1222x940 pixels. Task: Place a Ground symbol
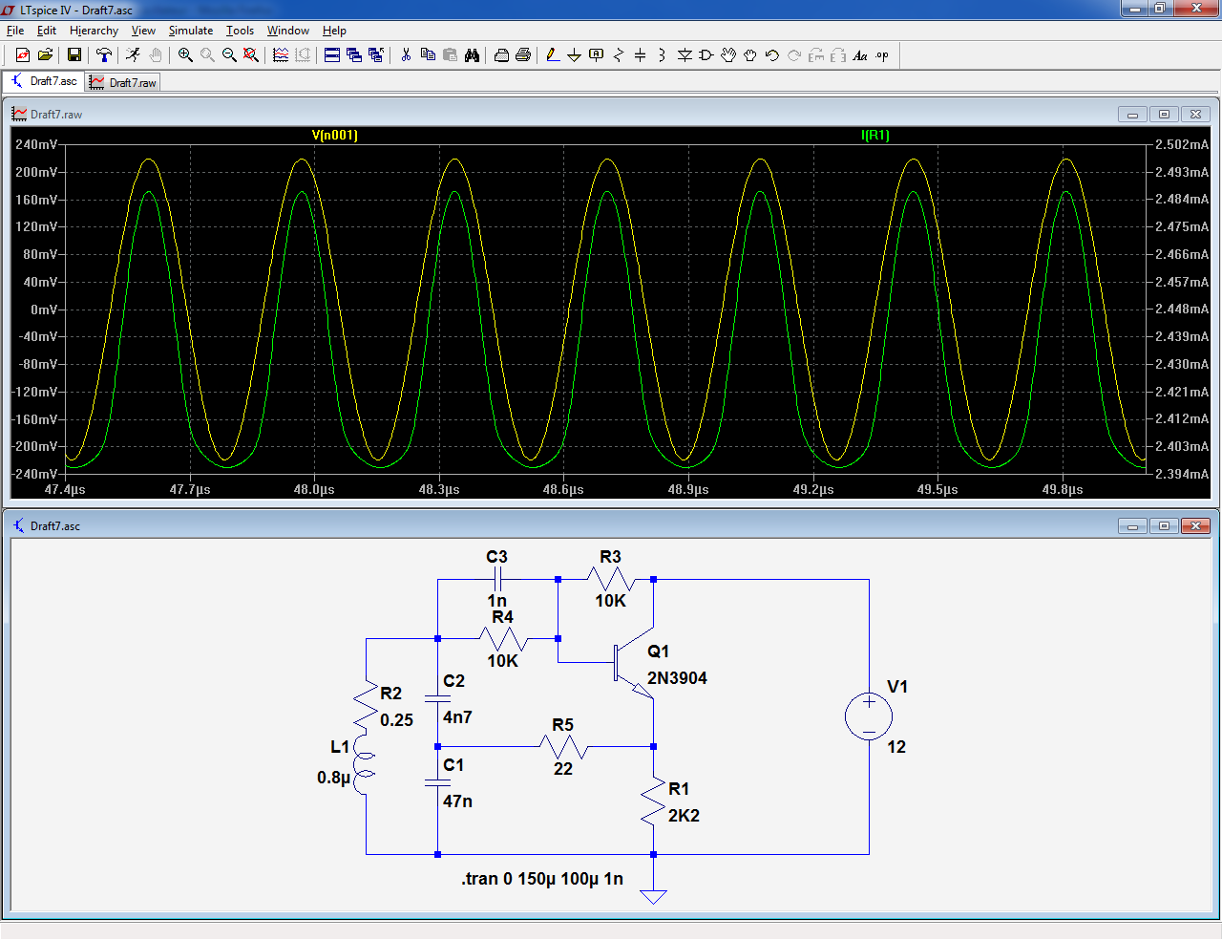(574, 55)
